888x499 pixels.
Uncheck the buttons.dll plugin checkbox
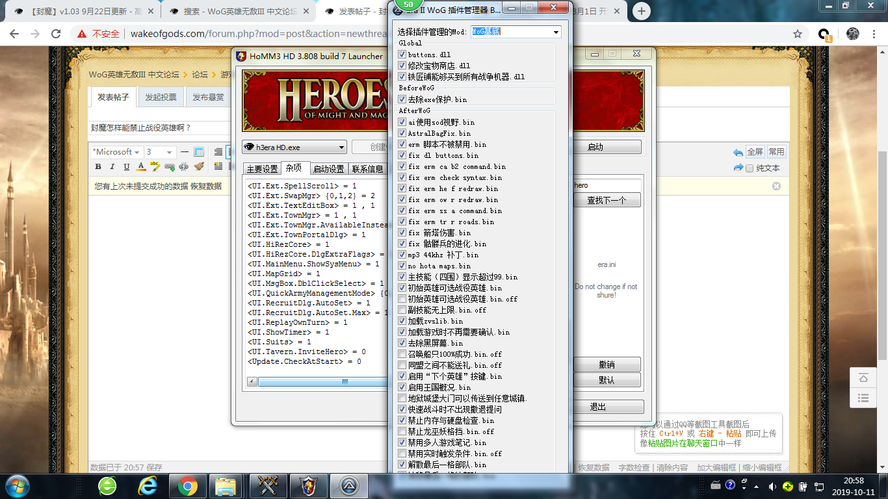402,55
